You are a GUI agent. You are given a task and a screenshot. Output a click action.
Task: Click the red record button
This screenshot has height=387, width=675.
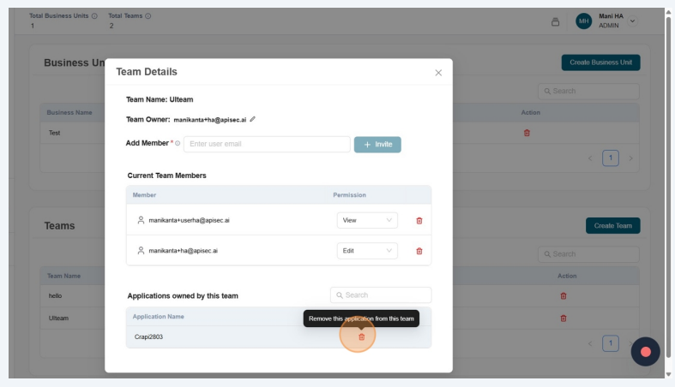tap(645, 351)
